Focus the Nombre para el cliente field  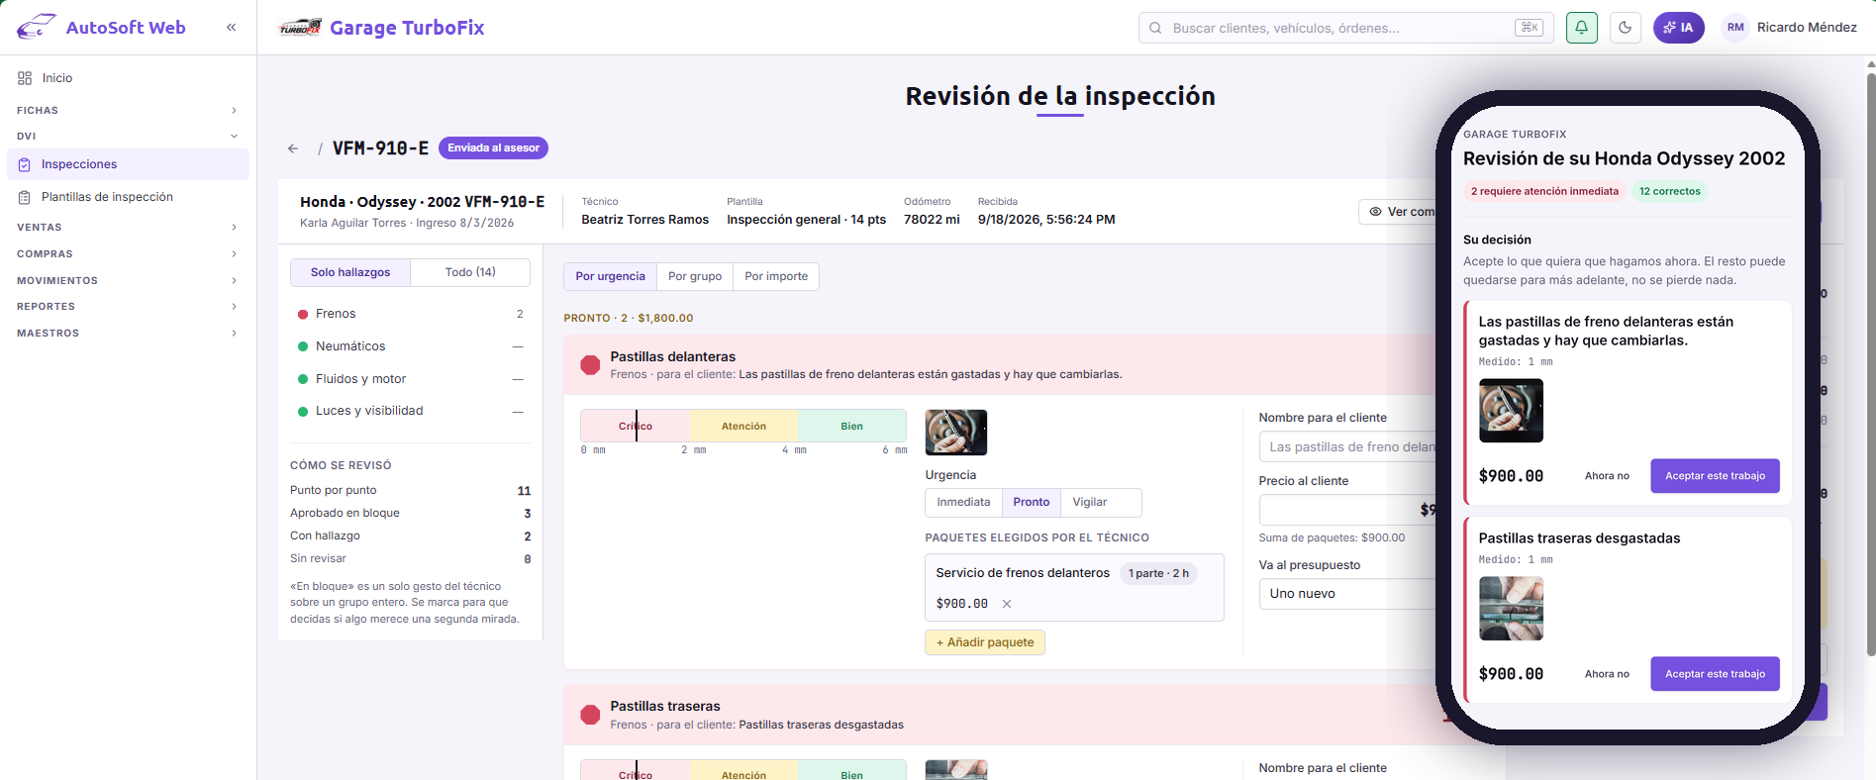click(x=1348, y=447)
